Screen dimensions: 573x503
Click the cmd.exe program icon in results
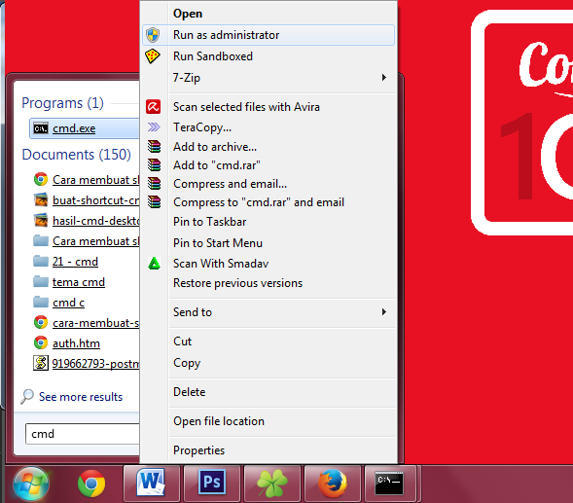pyautogui.click(x=41, y=128)
